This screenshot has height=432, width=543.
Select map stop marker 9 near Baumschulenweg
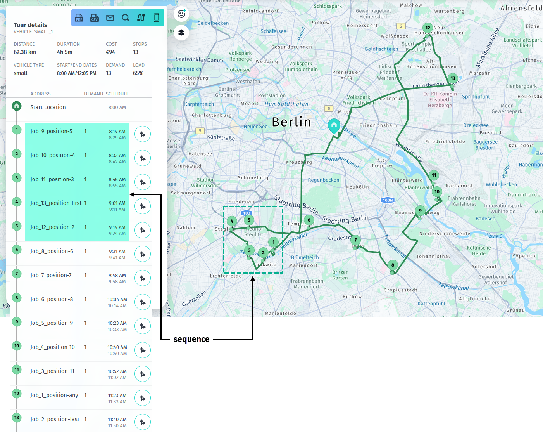(420, 211)
